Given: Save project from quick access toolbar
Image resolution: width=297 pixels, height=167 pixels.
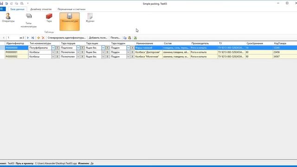Looking at the screenshot, I should point(1,3).
